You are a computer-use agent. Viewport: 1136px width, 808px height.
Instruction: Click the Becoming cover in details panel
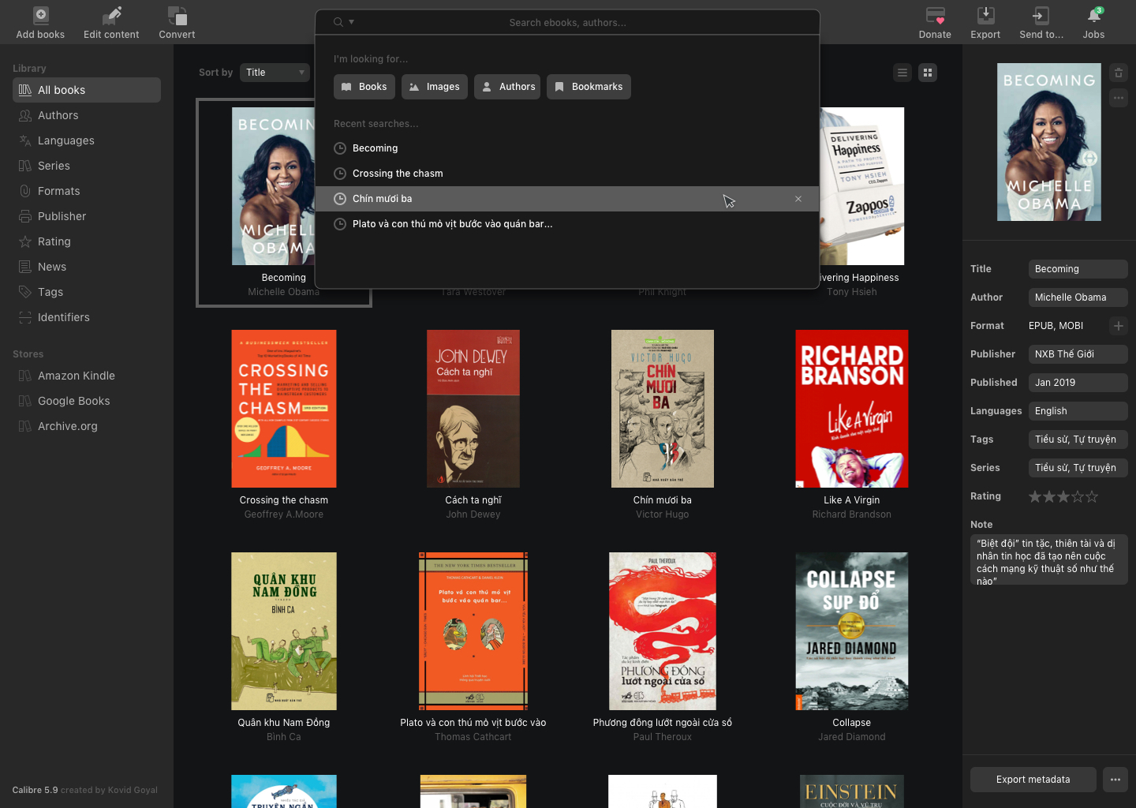tap(1049, 142)
